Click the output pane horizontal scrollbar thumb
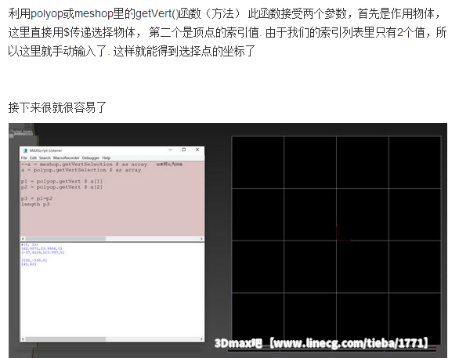 [x=66, y=339]
